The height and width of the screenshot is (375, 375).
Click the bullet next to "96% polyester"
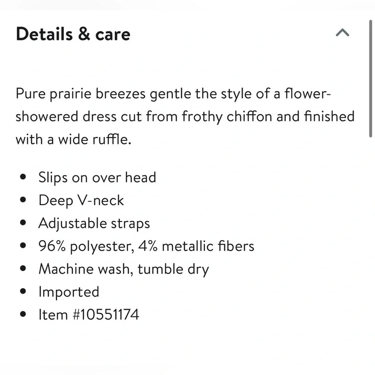coord(24,246)
